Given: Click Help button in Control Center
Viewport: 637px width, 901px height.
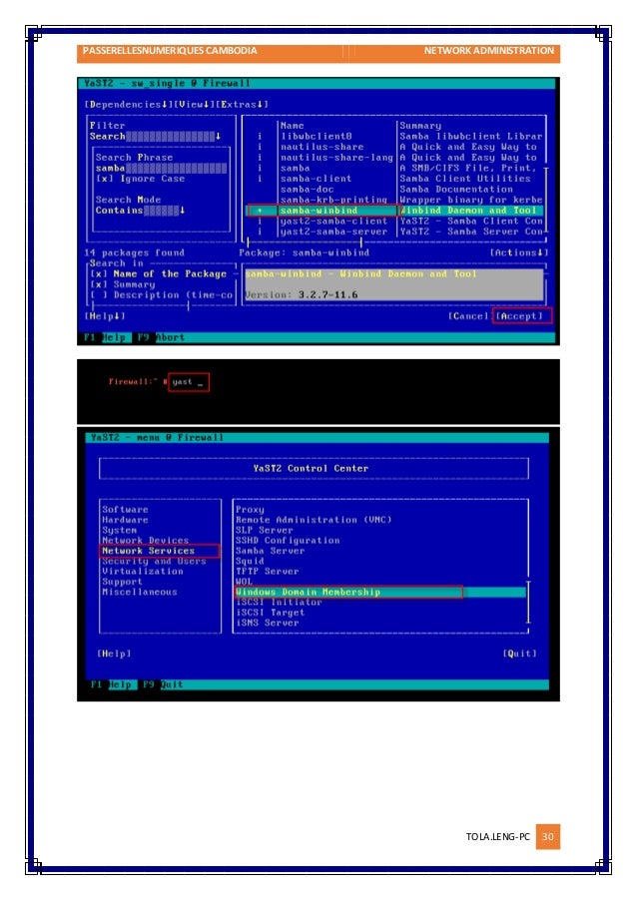Looking at the screenshot, I should (x=115, y=654).
